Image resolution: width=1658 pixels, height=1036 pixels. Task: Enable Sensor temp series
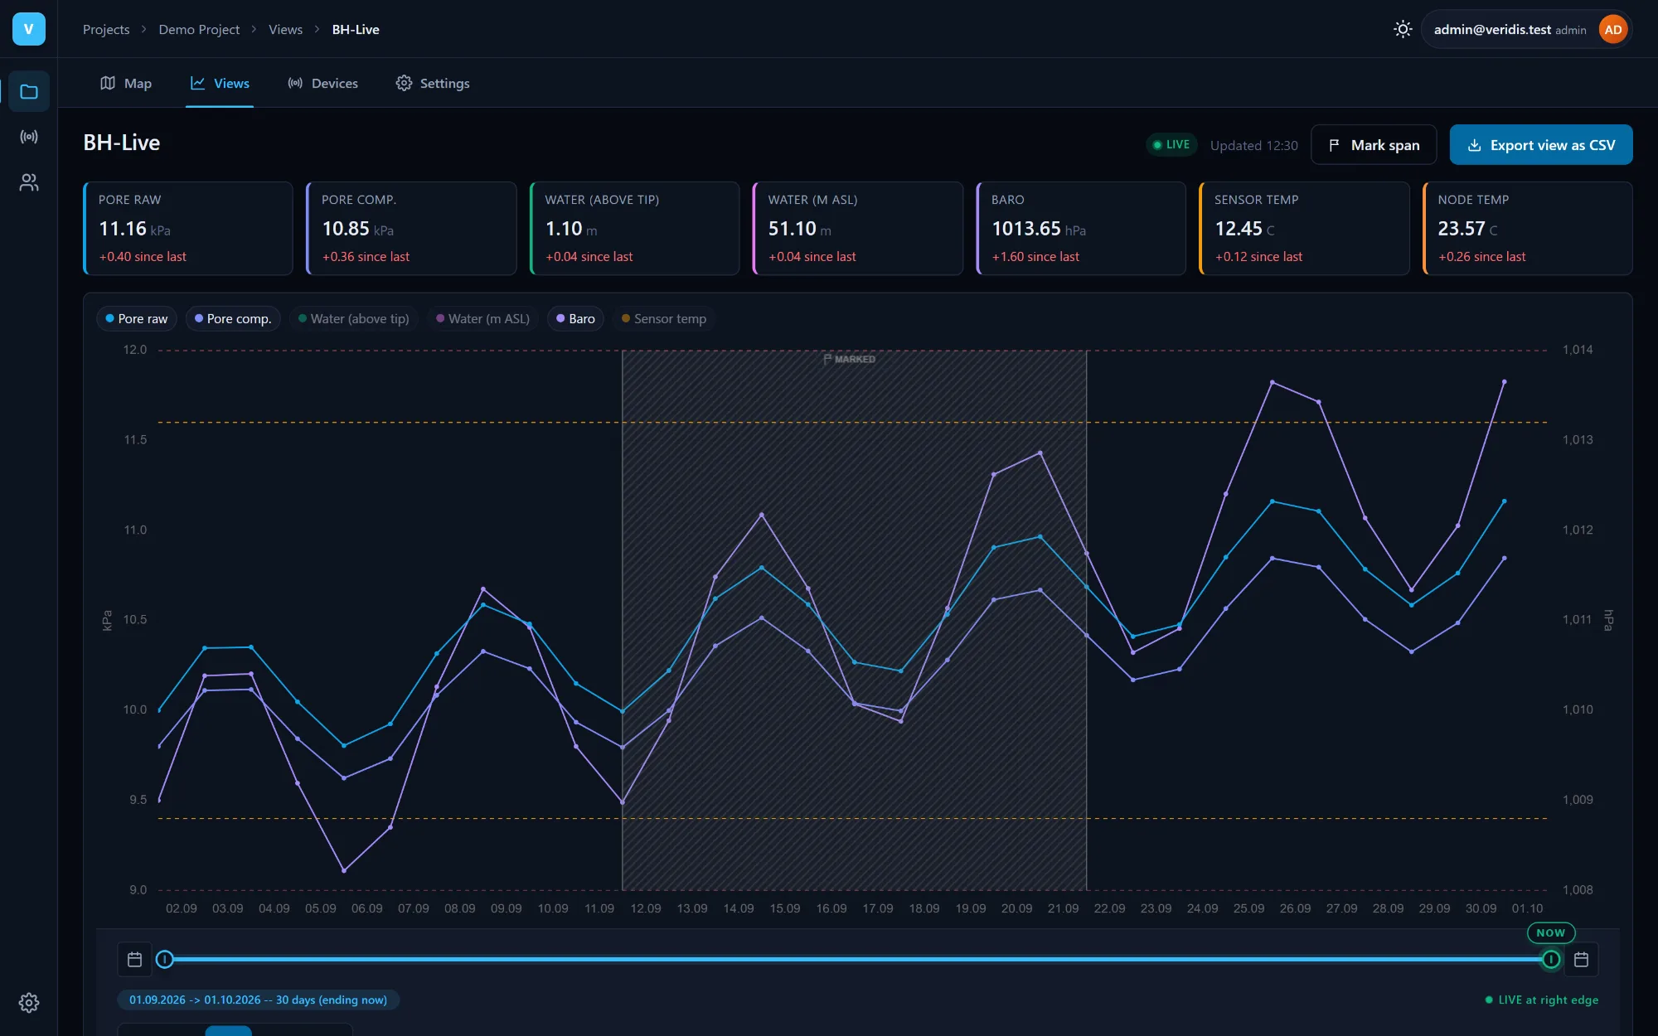(664, 318)
